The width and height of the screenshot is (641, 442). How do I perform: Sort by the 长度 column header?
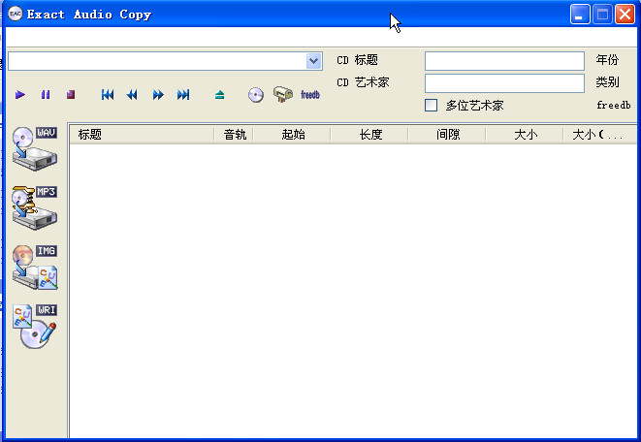[x=369, y=135]
